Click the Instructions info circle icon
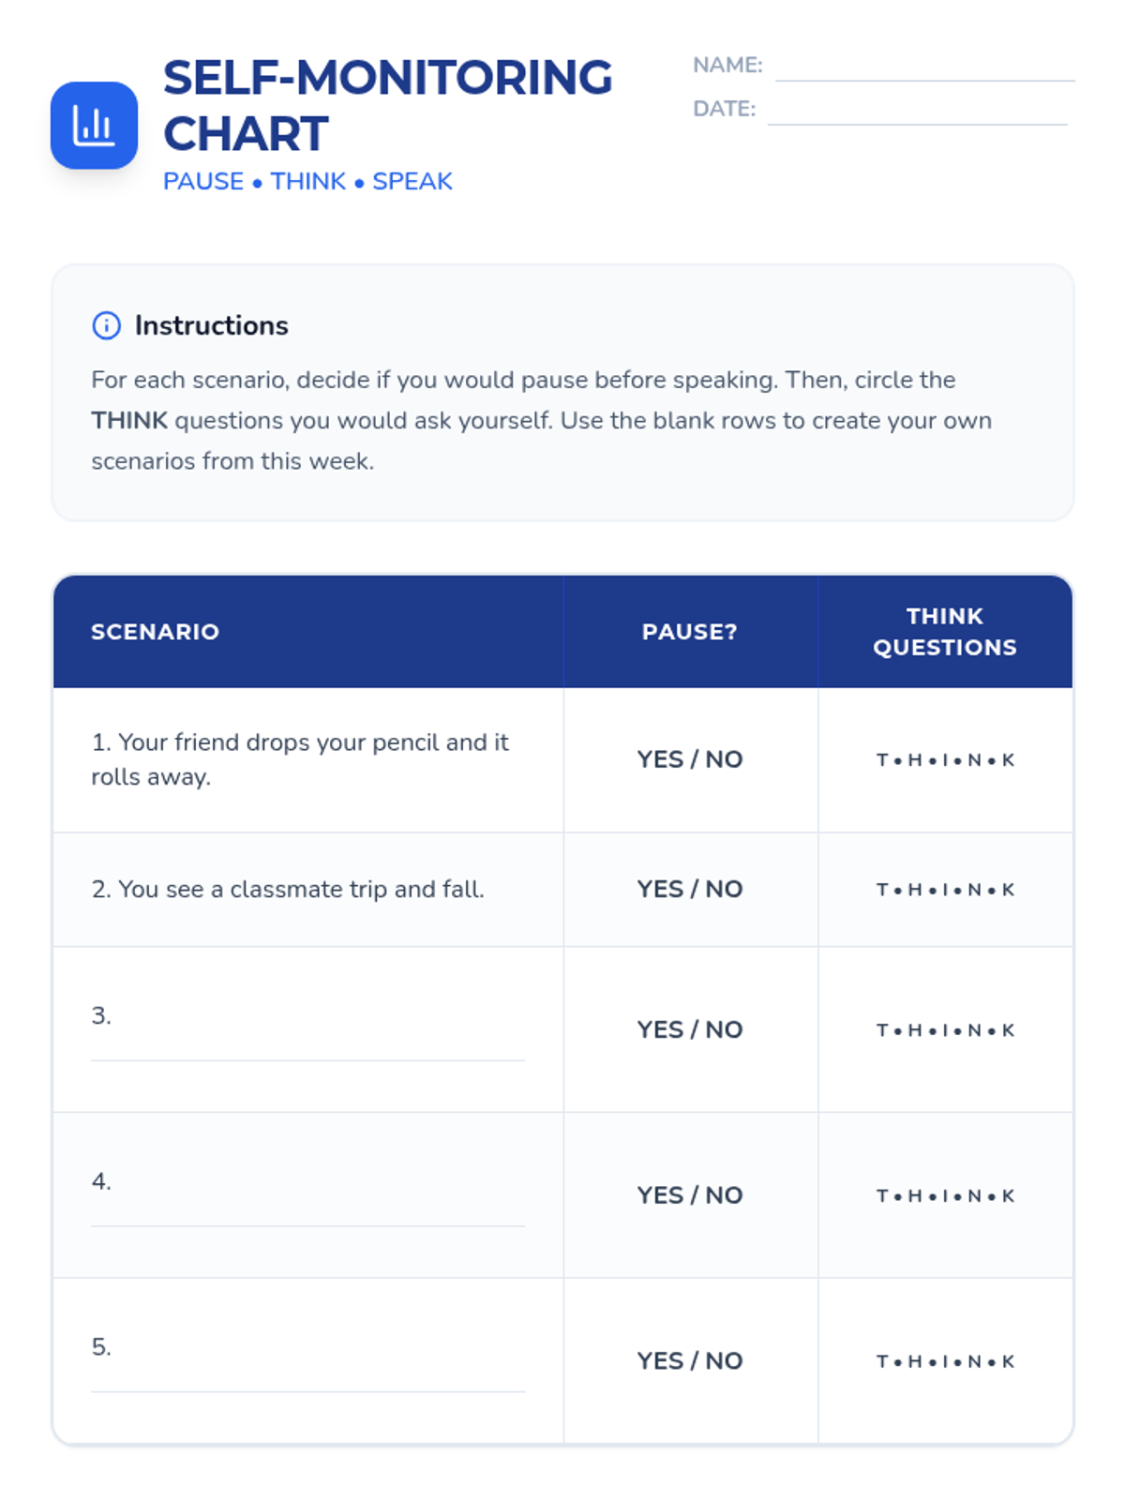 tap(106, 325)
